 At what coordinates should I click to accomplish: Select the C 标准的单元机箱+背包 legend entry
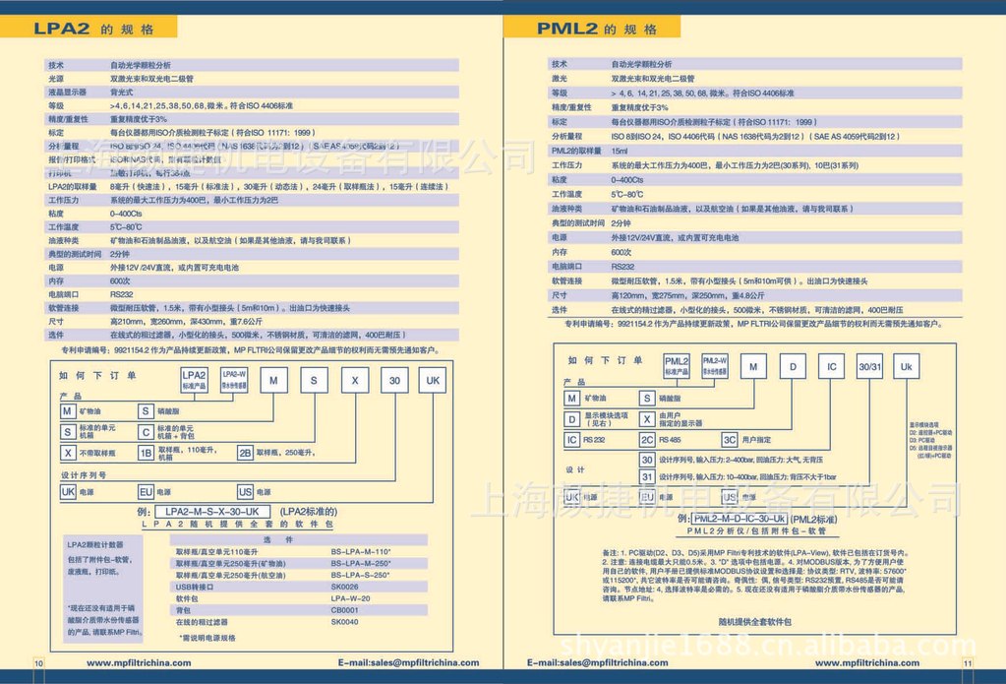(166, 432)
